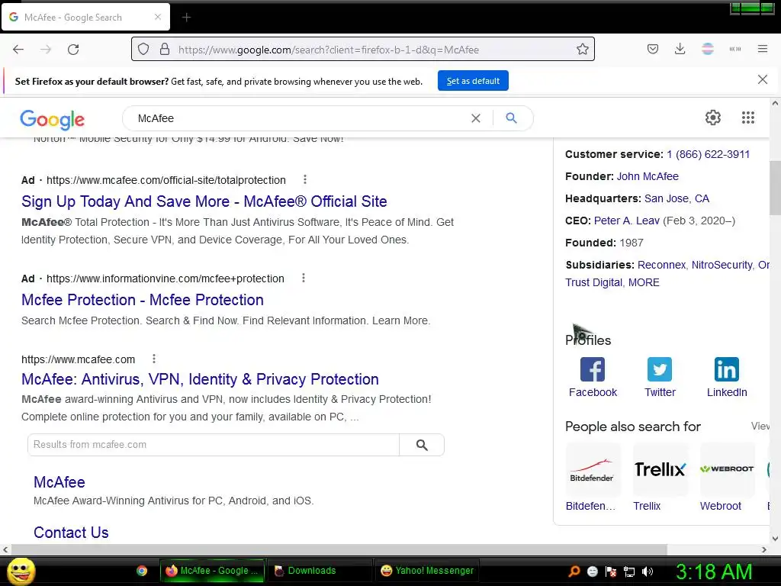Open the Twitter profile icon
Viewport: 781px width, 586px height.
pos(660,369)
